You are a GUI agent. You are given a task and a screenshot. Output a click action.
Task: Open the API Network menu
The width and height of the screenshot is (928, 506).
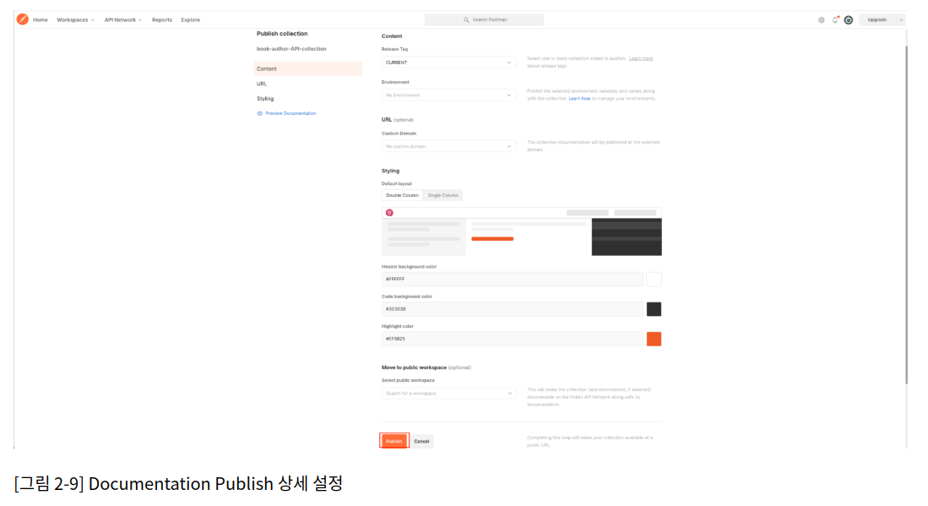[123, 20]
